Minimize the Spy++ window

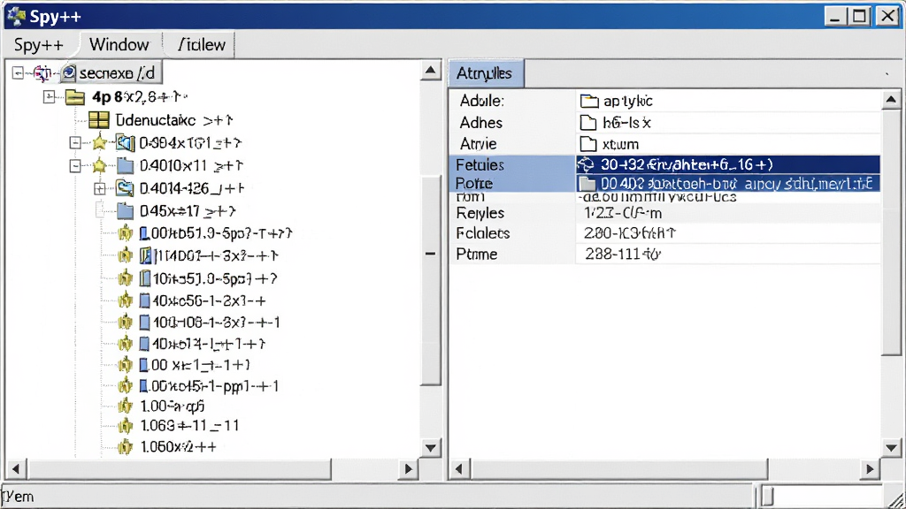point(835,16)
